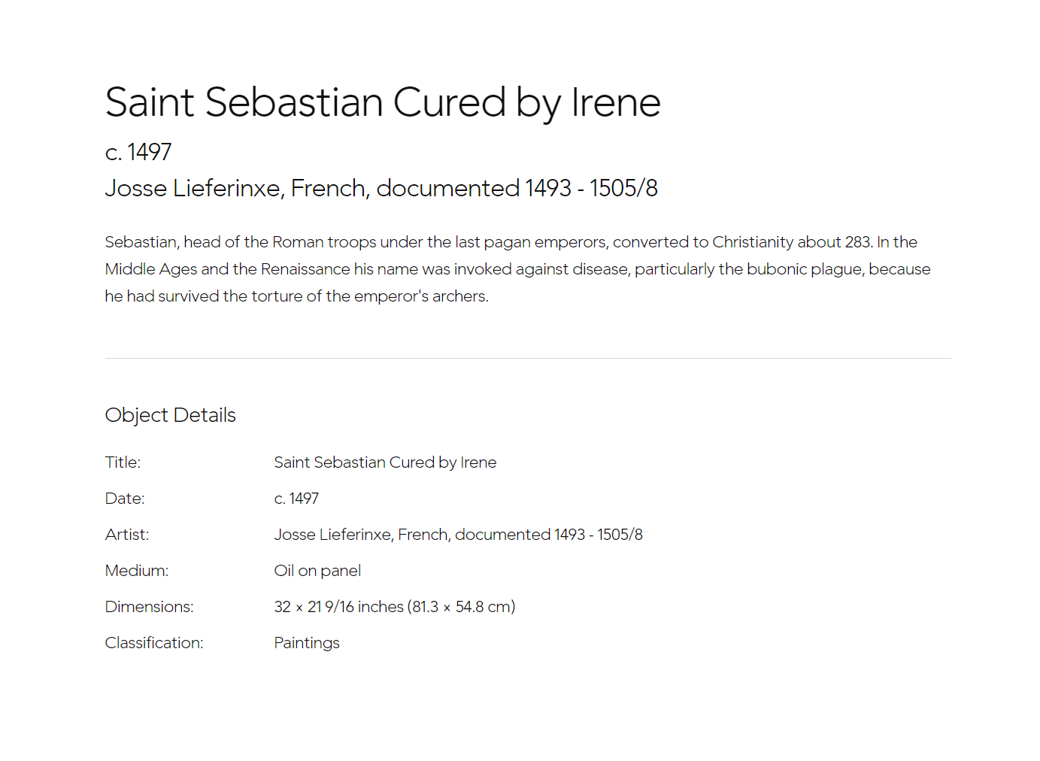
Task: Click the Artist: field label
Action: click(127, 535)
